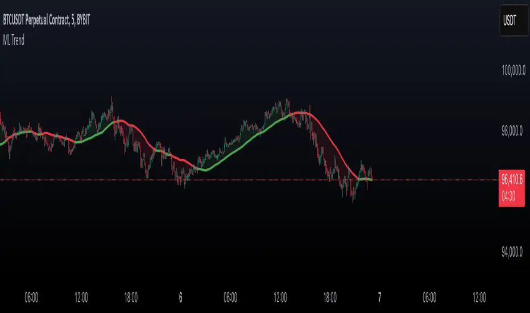Click the 98,000.0 price axis label

pyautogui.click(x=512, y=131)
